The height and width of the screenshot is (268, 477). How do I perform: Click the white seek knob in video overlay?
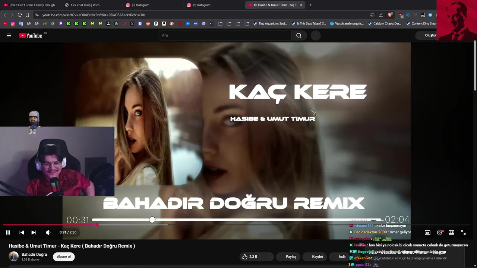152,220
